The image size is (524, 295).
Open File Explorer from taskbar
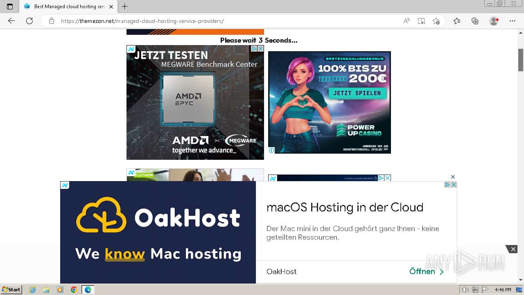pyautogui.click(x=46, y=290)
